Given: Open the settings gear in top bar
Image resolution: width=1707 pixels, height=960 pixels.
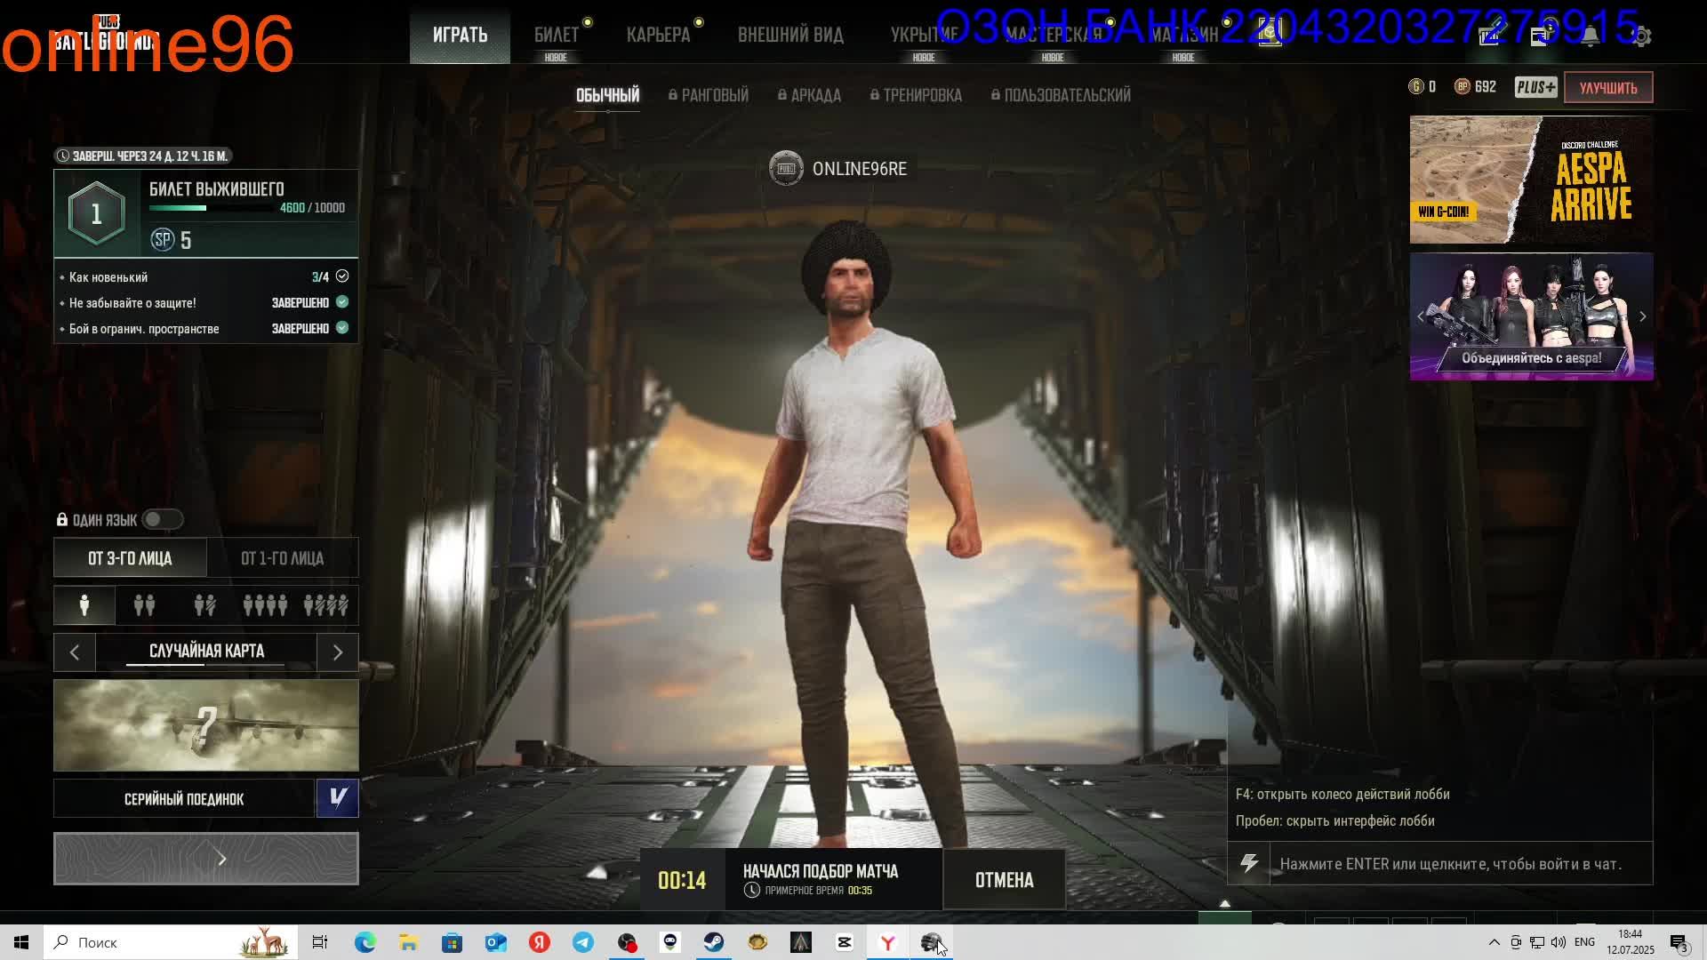Looking at the screenshot, I should tap(1641, 36).
